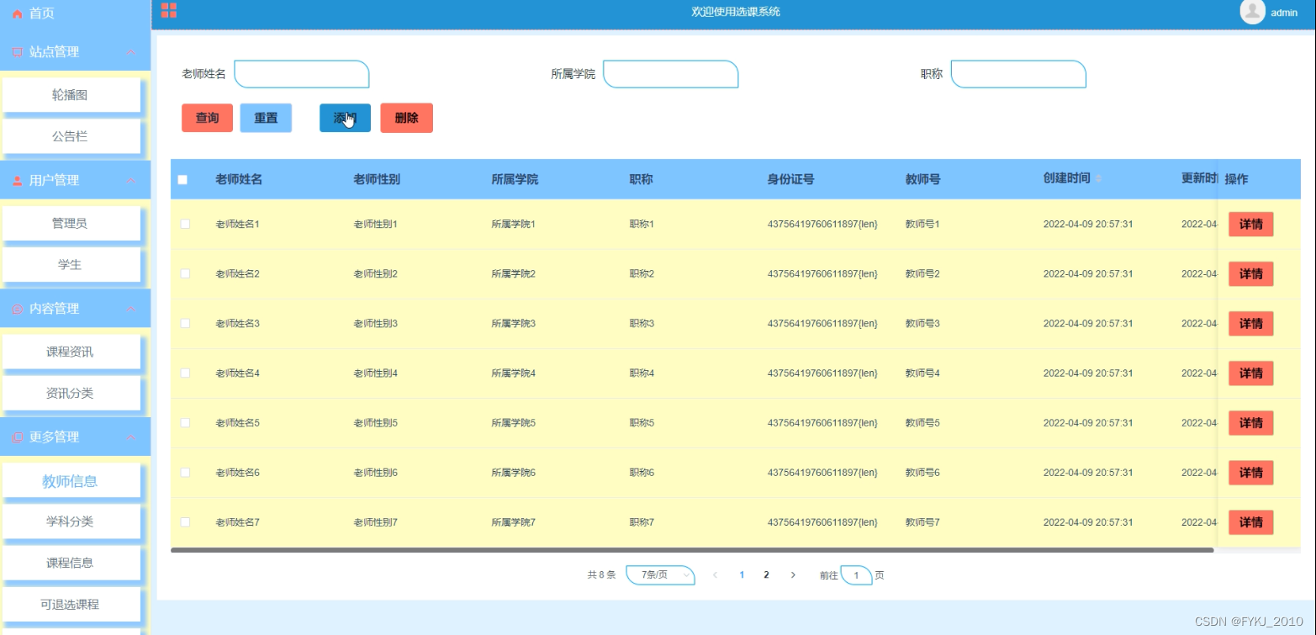Open the 学科分类 menu item
This screenshot has height=635, width=1316.
(x=71, y=521)
